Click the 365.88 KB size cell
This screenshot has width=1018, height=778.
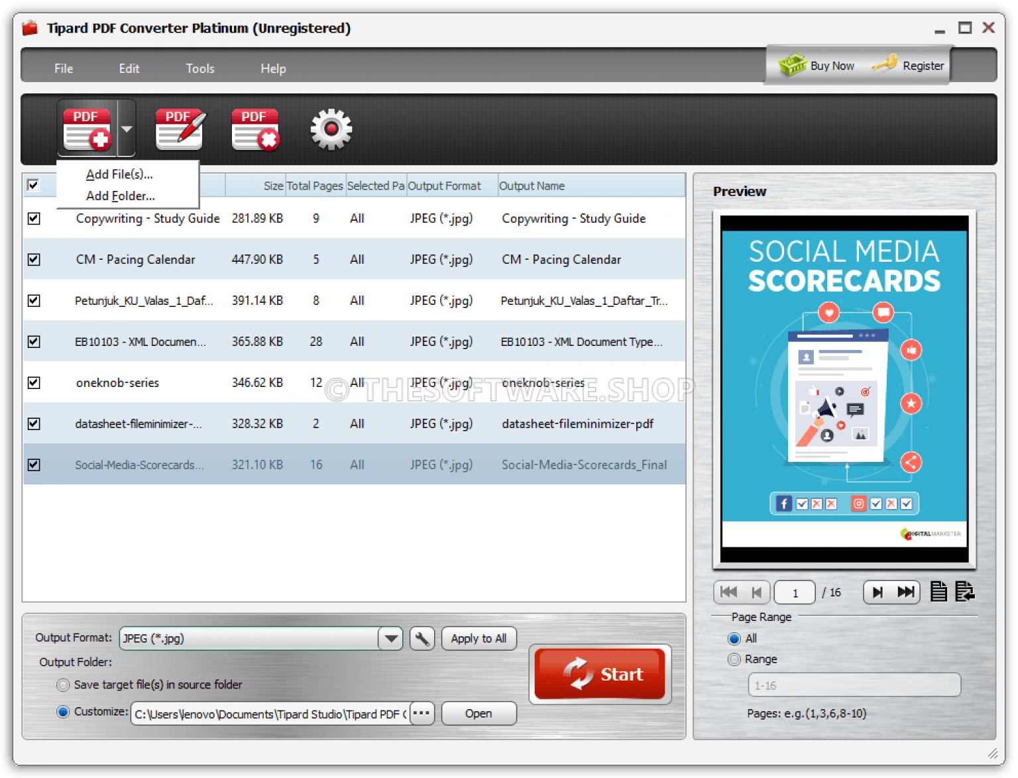(257, 342)
